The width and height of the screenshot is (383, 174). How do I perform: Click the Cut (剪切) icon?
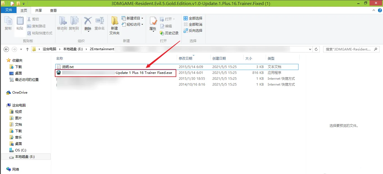click(35, 19)
